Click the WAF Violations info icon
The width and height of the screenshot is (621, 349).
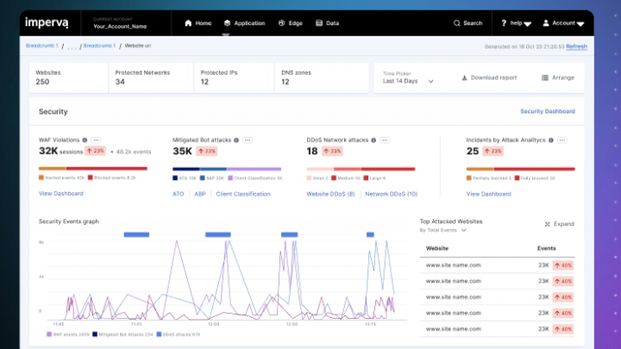click(x=85, y=140)
